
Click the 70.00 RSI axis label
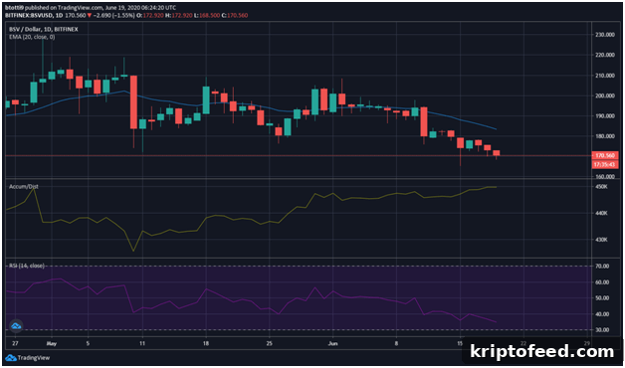(x=602, y=266)
